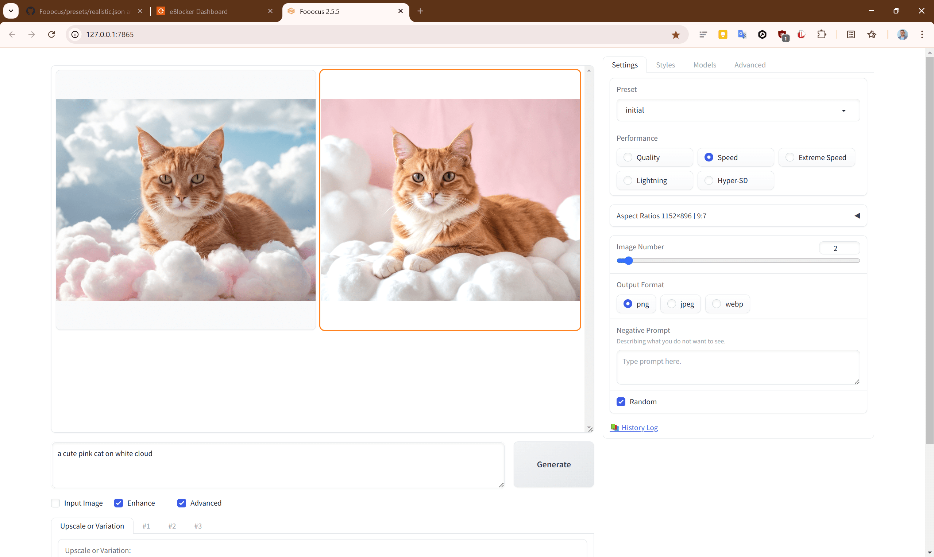
Task: Open the Preset dropdown showing initial
Action: coord(738,110)
